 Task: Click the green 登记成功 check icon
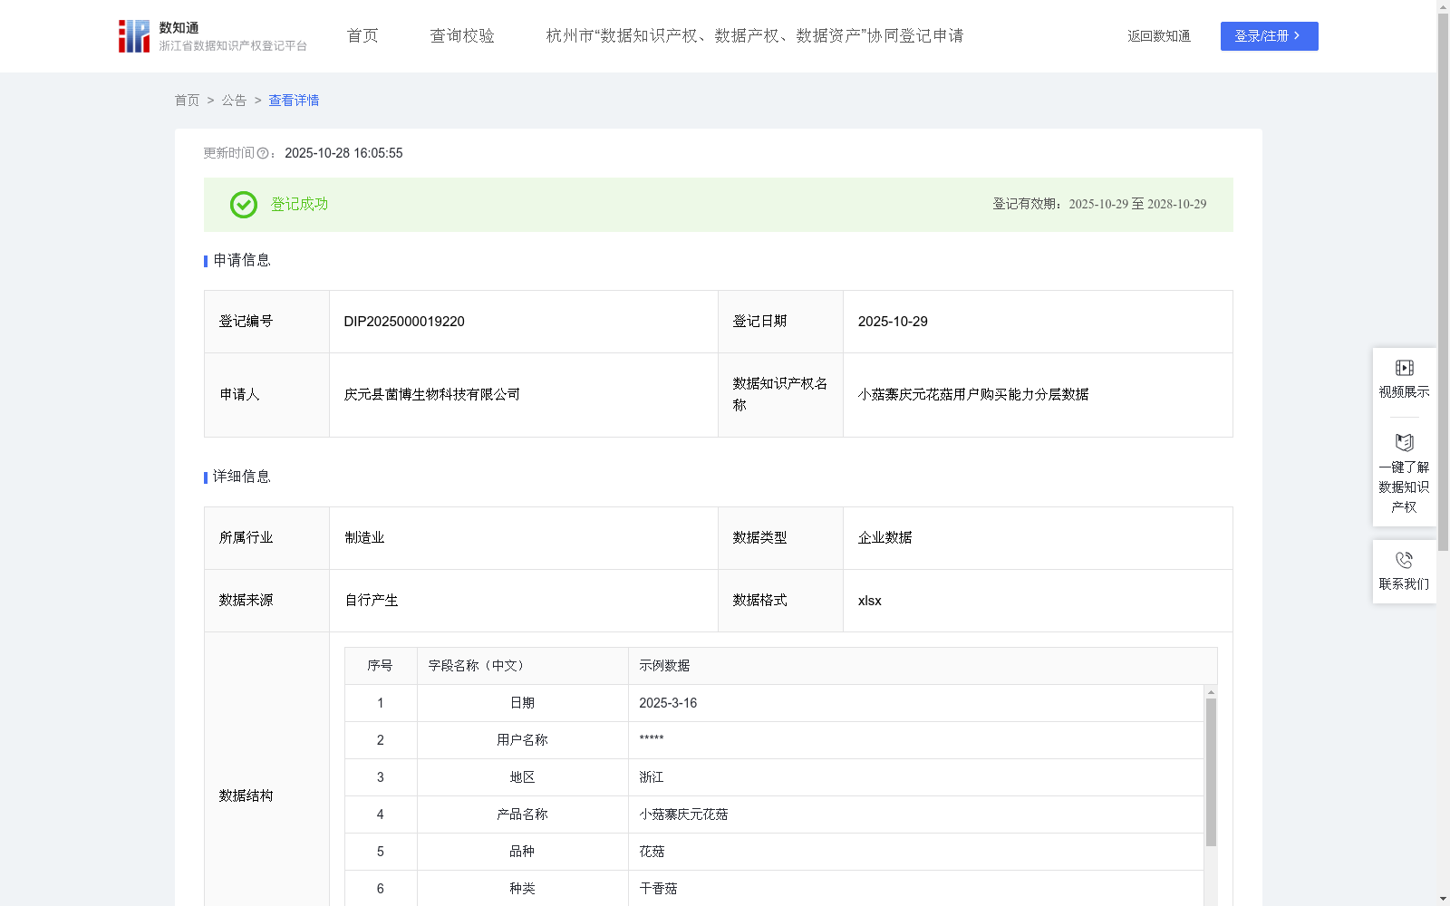243,205
